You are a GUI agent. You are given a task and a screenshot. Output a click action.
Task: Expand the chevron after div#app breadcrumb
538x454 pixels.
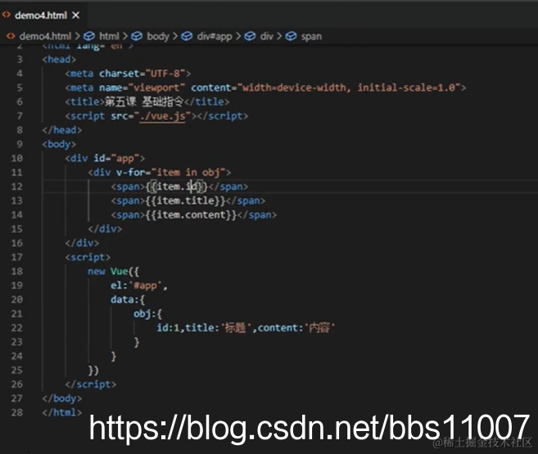tap(238, 36)
